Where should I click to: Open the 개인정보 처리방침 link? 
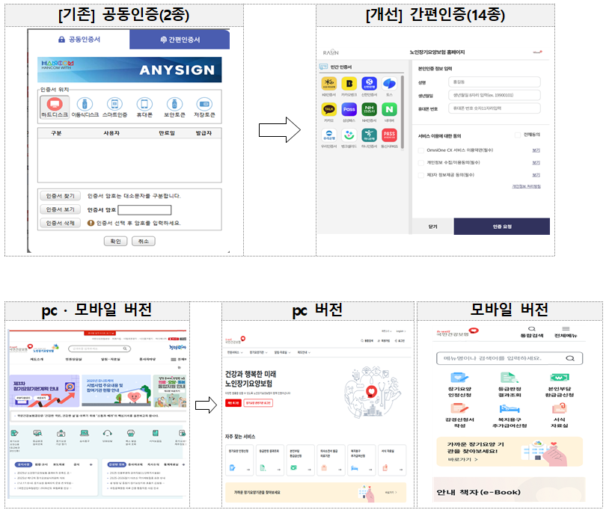click(526, 186)
